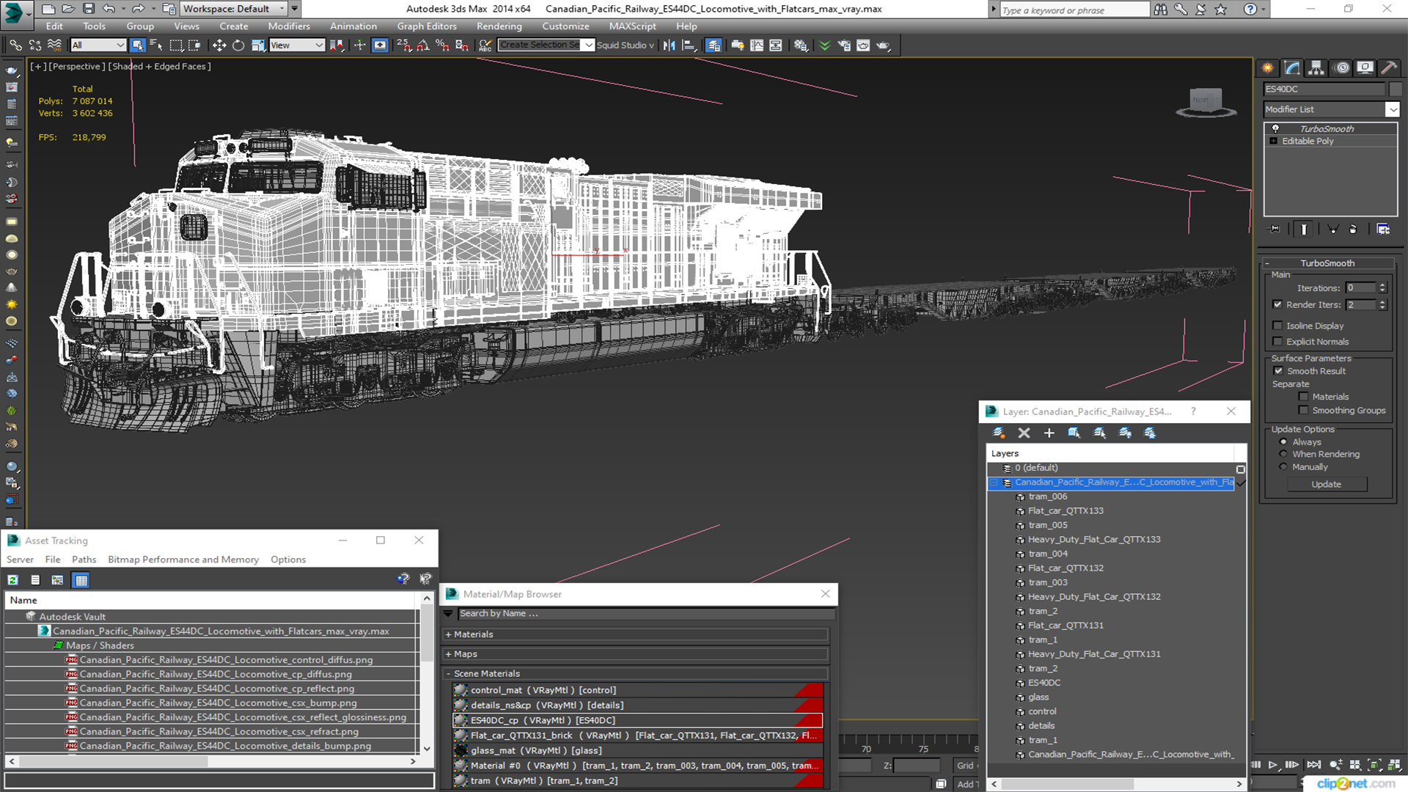Click Create New Layer icon in Layer dialog
Image resolution: width=1408 pixels, height=792 pixels.
pos(999,433)
